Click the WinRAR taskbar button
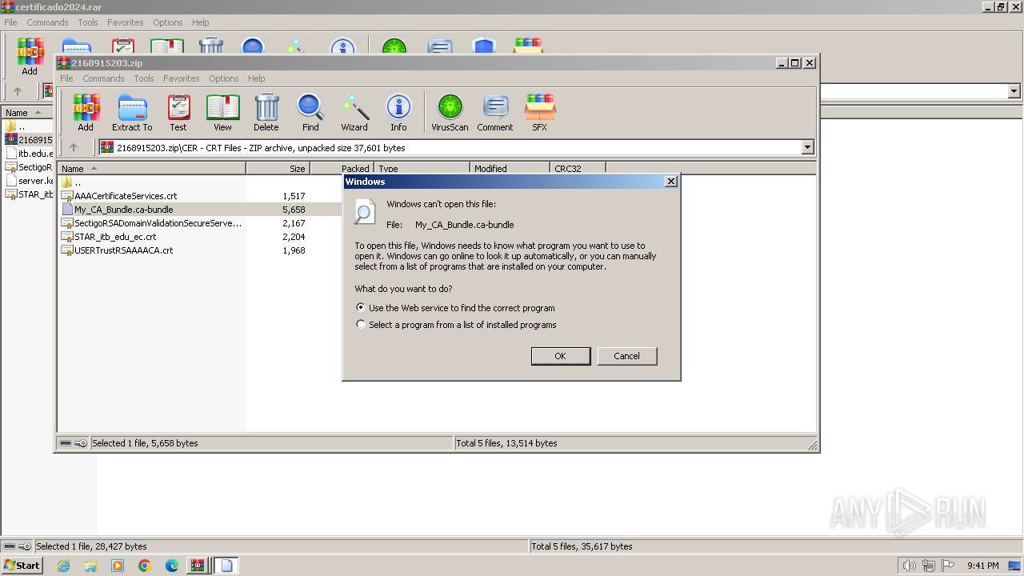 tap(198, 566)
